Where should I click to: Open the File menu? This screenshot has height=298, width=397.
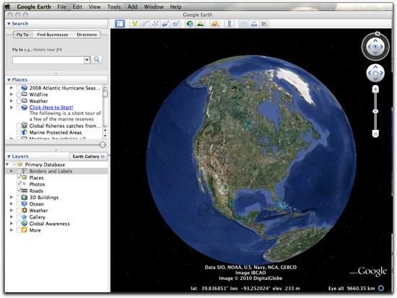click(x=61, y=6)
